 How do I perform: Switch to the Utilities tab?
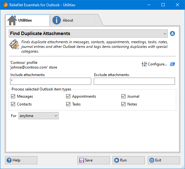(x=28, y=20)
